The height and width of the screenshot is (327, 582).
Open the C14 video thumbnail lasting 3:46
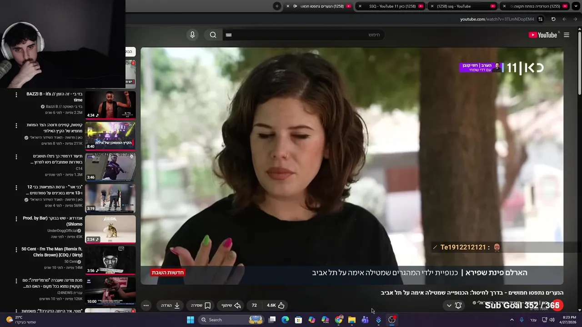110,167
